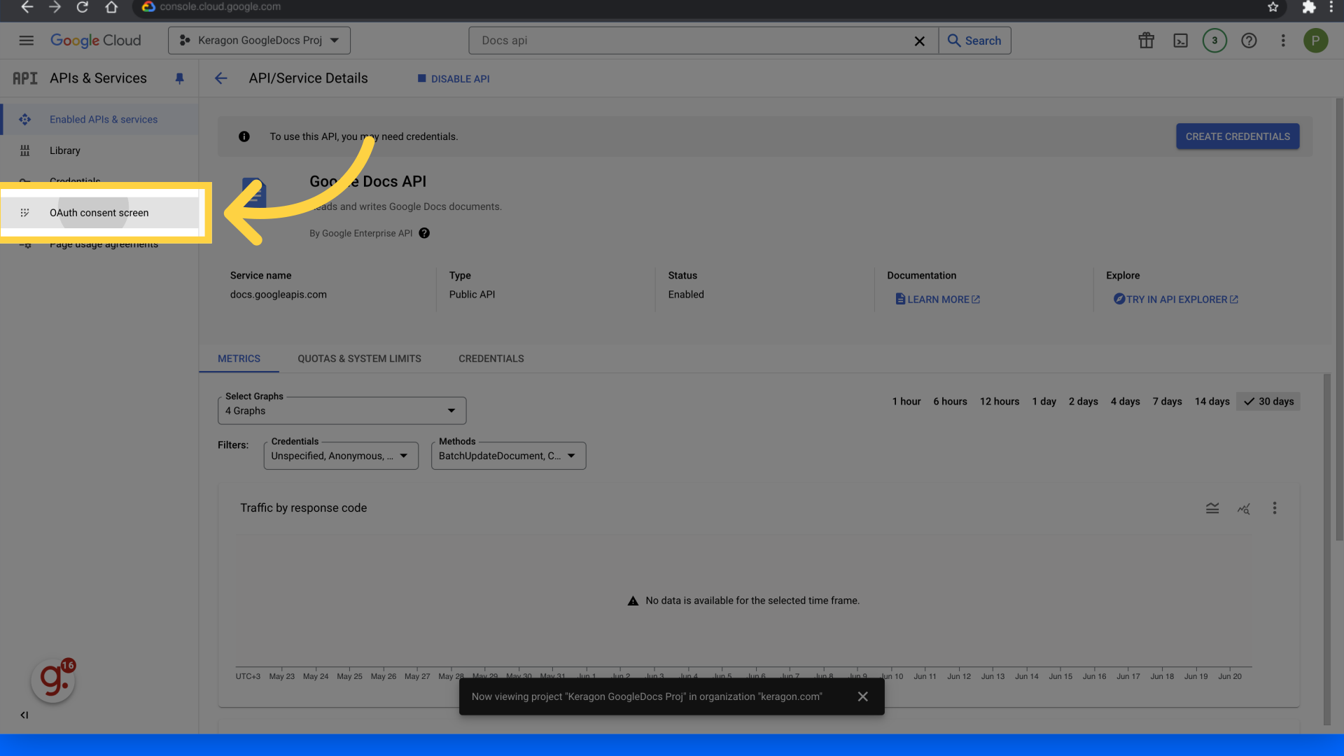The width and height of the screenshot is (1344, 756).
Task: Open OAuth consent screen in sidebar
Action: click(x=99, y=213)
